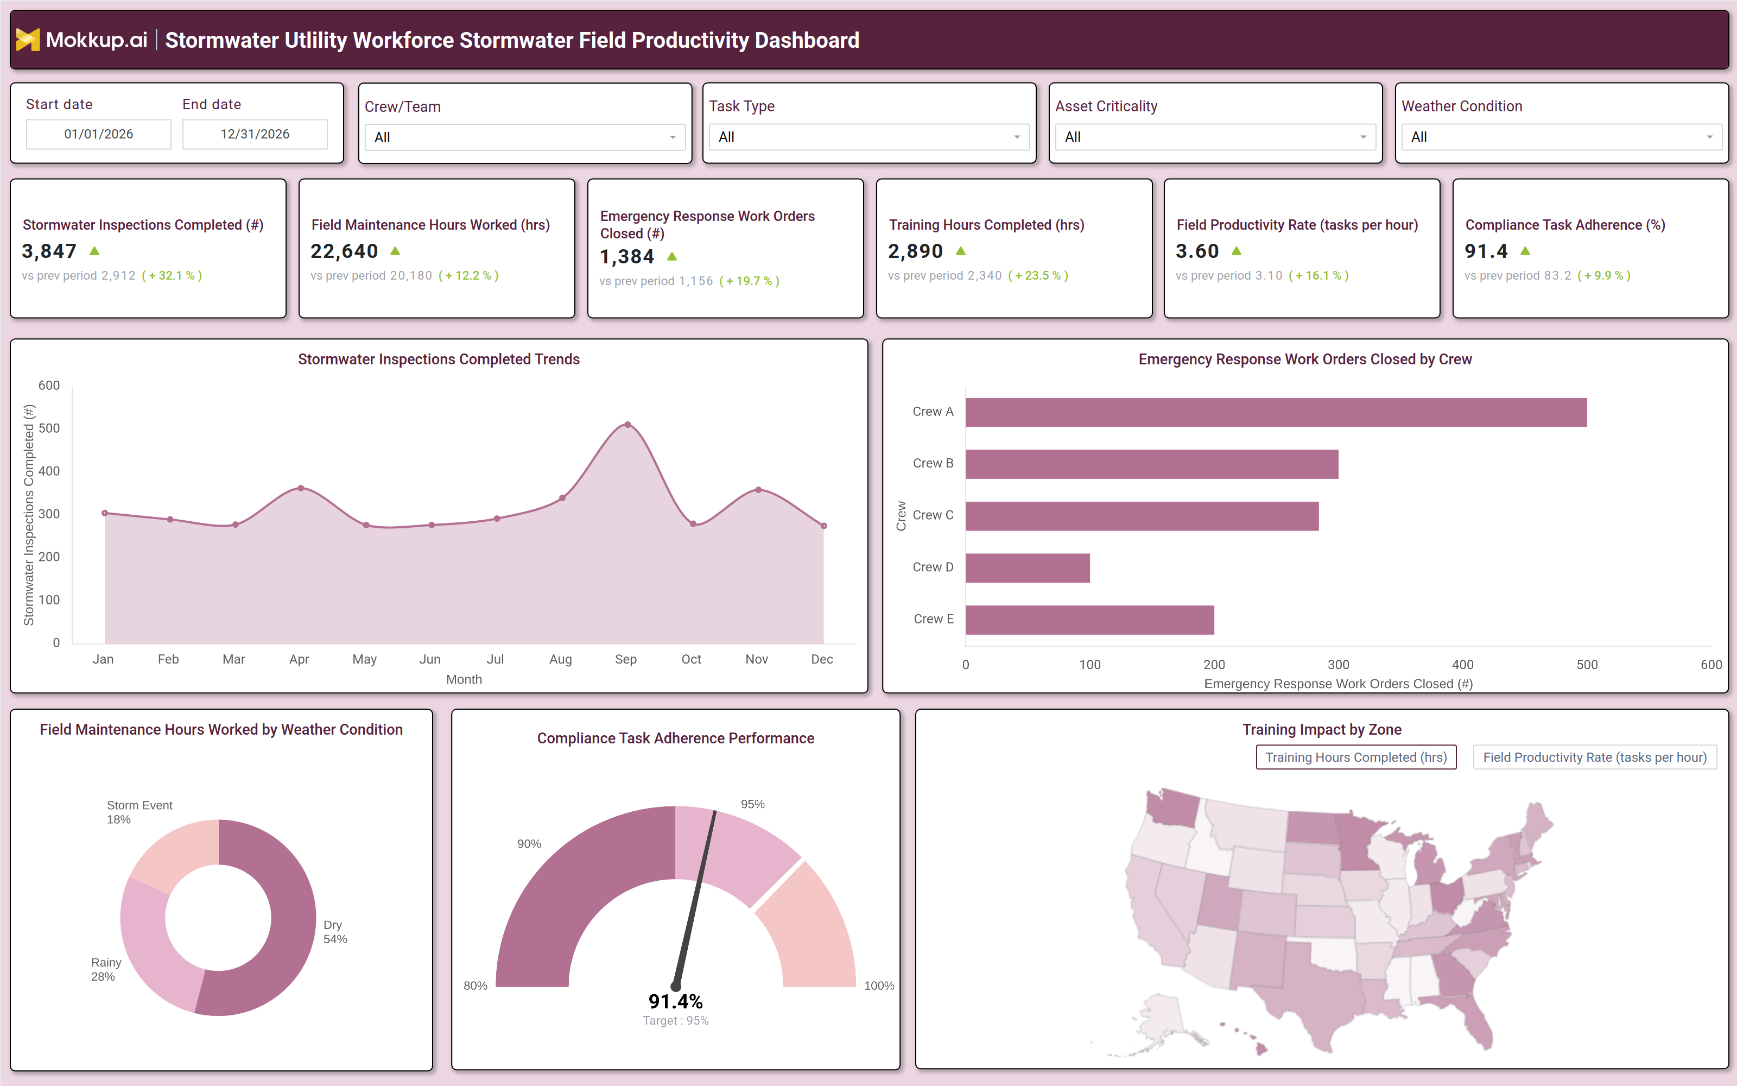Click the Compliance Task Adherence Performance title

pos(675,738)
